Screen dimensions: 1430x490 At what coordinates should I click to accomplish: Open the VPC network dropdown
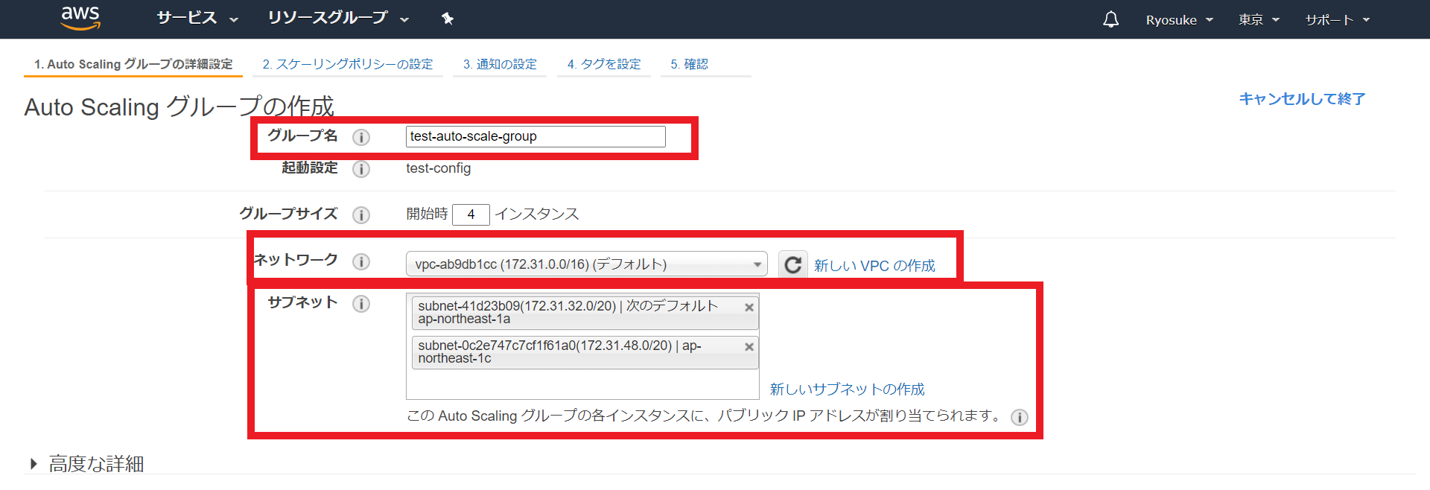(587, 264)
